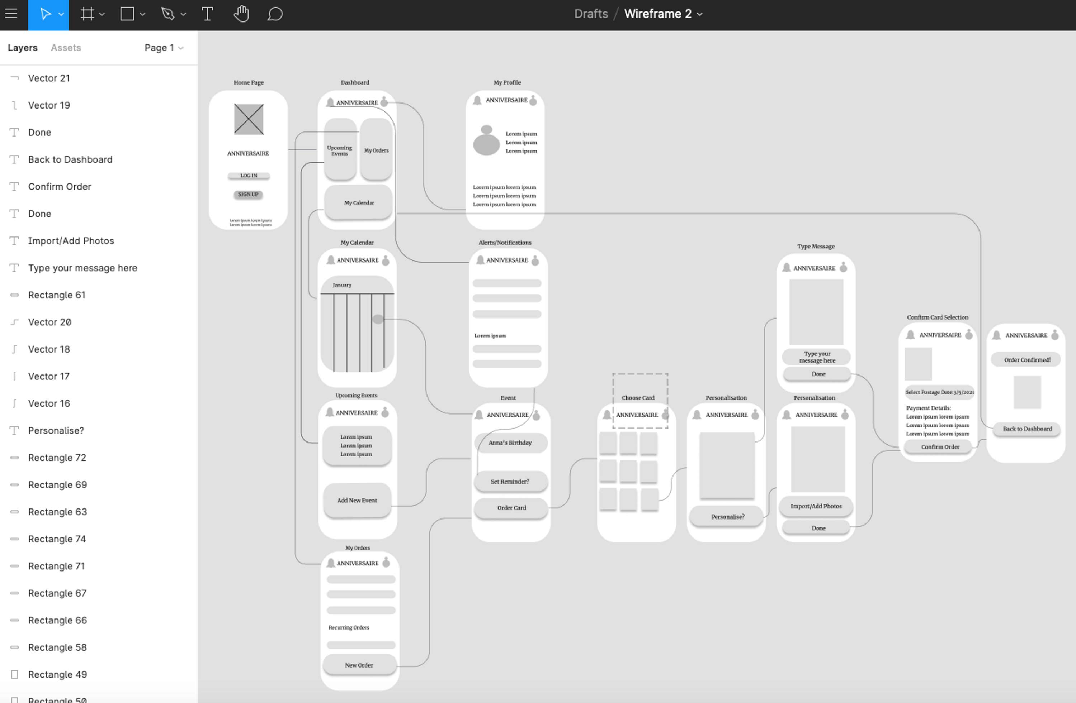1076x703 pixels.
Task: Select the Hand tool
Action: [x=241, y=14]
